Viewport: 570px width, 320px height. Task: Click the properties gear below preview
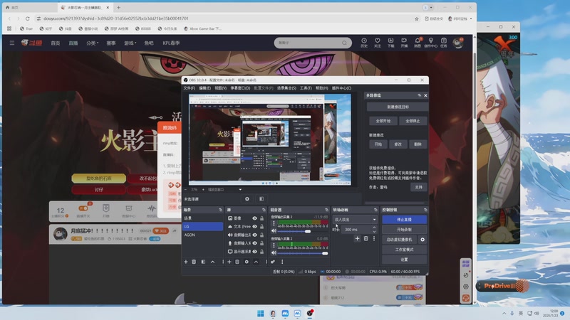coord(247,199)
